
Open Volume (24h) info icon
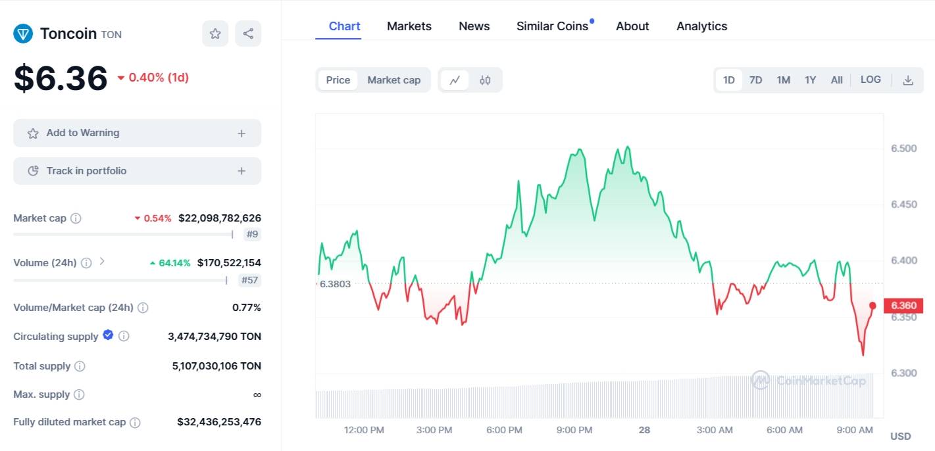pyautogui.click(x=86, y=263)
